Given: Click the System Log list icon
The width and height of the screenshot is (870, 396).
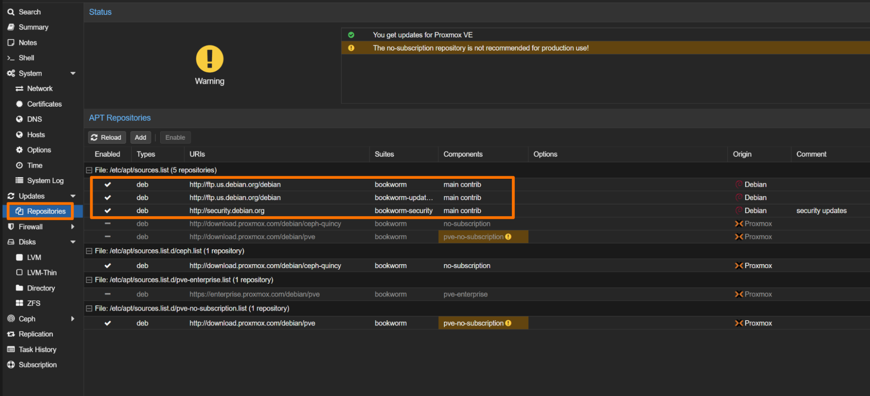Looking at the screenshot, I should click(19, 181).
